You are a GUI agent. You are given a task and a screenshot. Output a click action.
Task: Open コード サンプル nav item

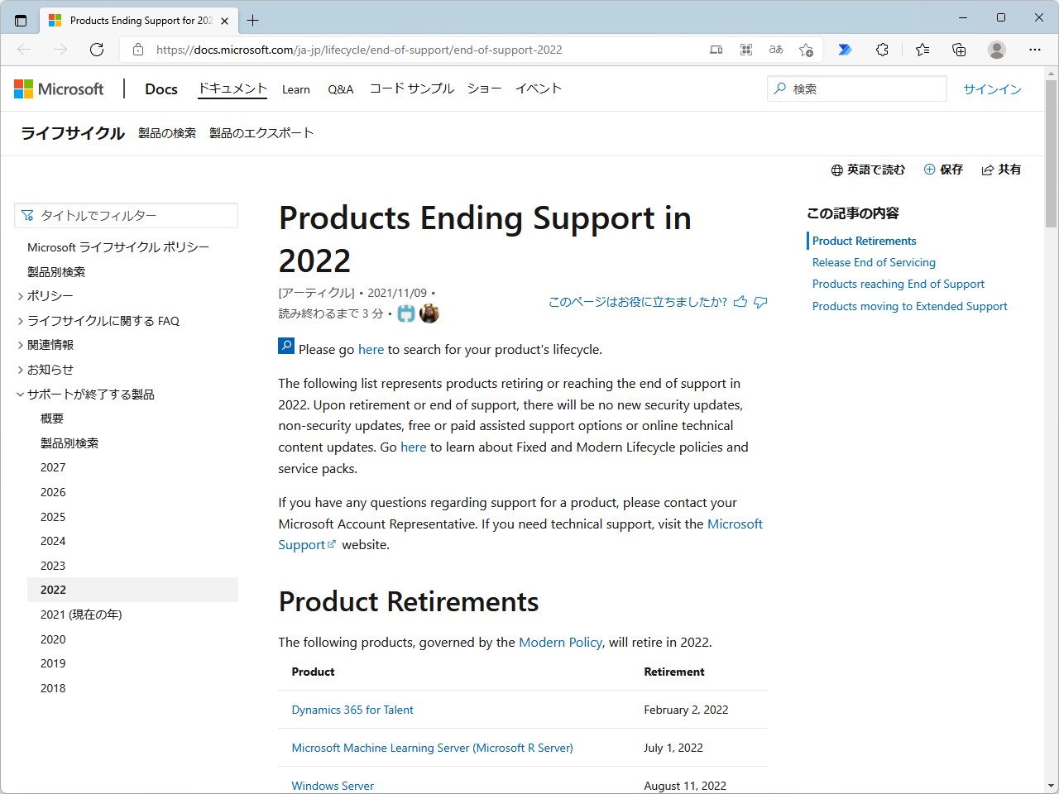click(412, 88)
